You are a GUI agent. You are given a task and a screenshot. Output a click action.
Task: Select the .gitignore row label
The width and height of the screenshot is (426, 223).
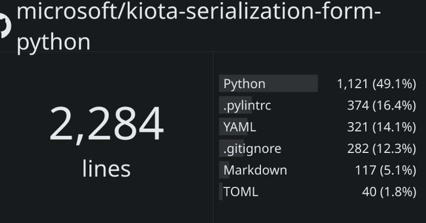click(x=252, y=149)
